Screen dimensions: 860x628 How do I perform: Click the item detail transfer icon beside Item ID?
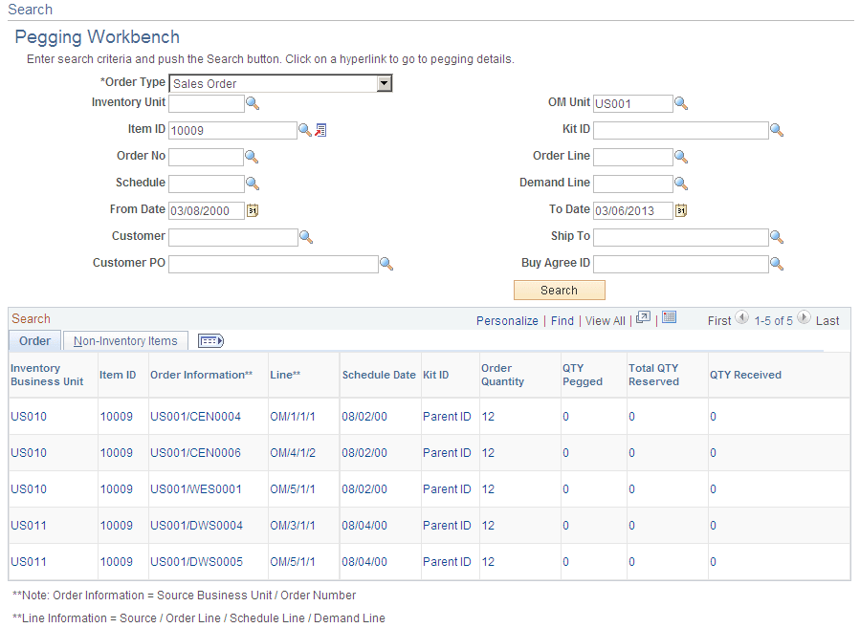(x=320, y=130)
